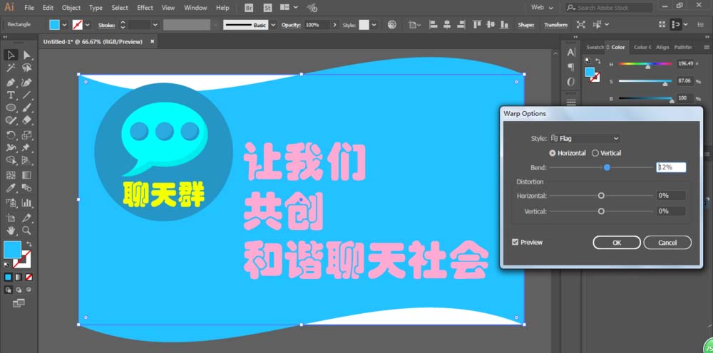Pick the Shape Builder tool

click(x=11, y=161)
